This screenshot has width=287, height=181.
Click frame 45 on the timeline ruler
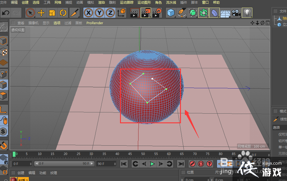click(130, 154)
